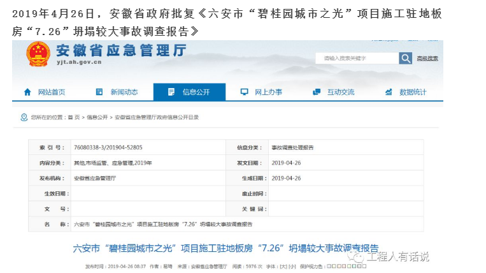Screen dimensions: 486x273
Task: Click the magnifier search button
Action: click(x=405, y=58)
